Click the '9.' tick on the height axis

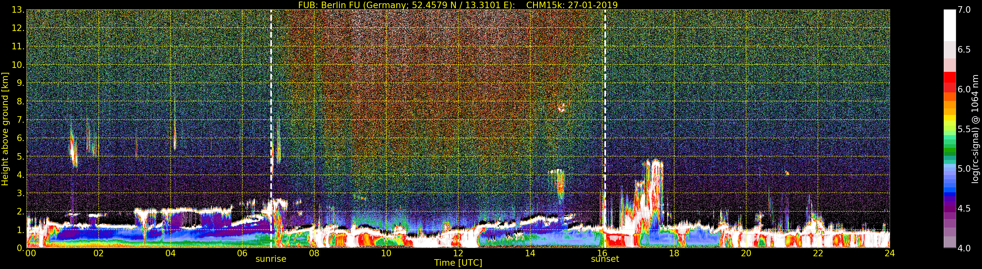pyautogui.click(x=20, y=83)
